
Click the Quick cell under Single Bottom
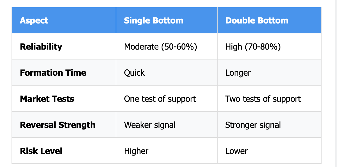(167, 73)
